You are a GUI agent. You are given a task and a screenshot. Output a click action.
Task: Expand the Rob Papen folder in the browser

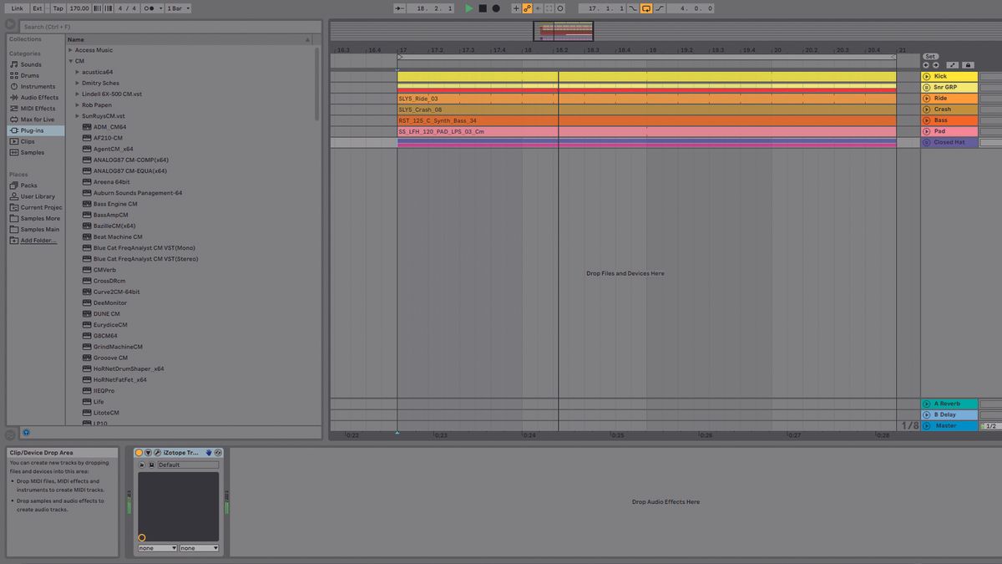pos(75,104)
